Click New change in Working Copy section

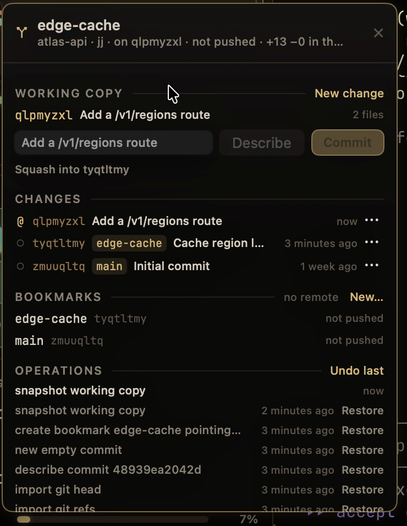(x=349, y=94)
